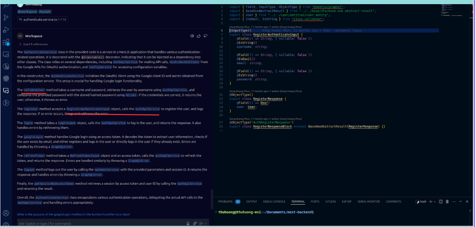Viewport: 476px width, 227px height.
Task: Switch to the COMMENTS tab
Action: [393, 201]
